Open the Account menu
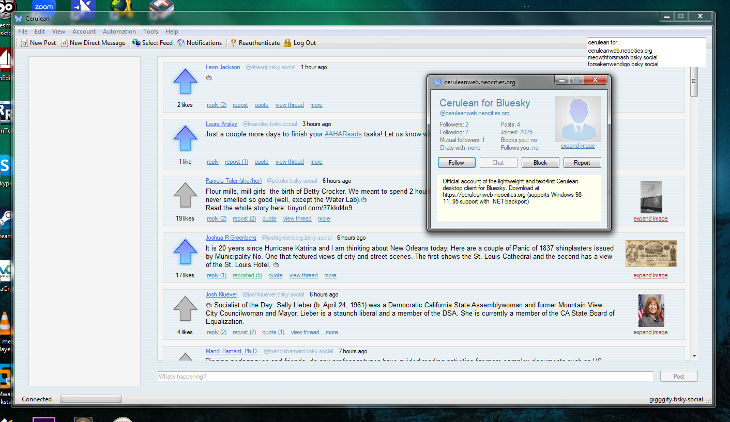730x422 pixels. (x=84, y=32)
